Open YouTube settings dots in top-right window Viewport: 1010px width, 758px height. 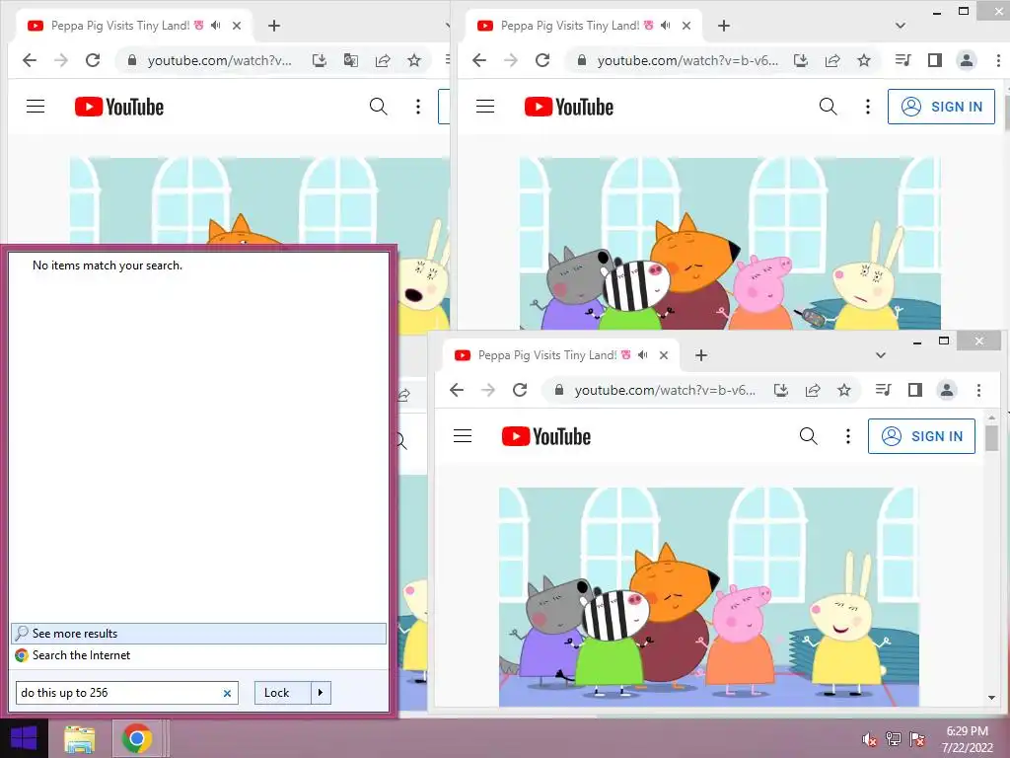[868, 107]
